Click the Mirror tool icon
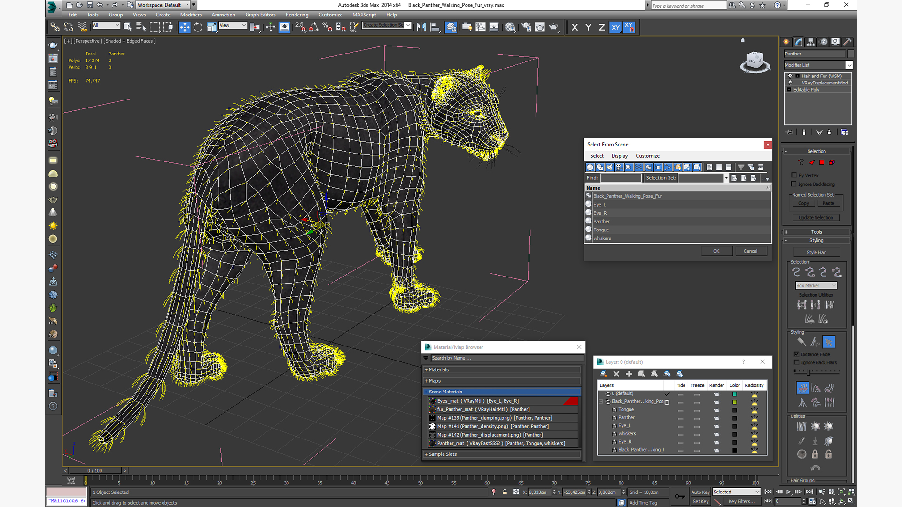Image resolution: width=902 pixels, height=507 pixels. click(421, 27)
